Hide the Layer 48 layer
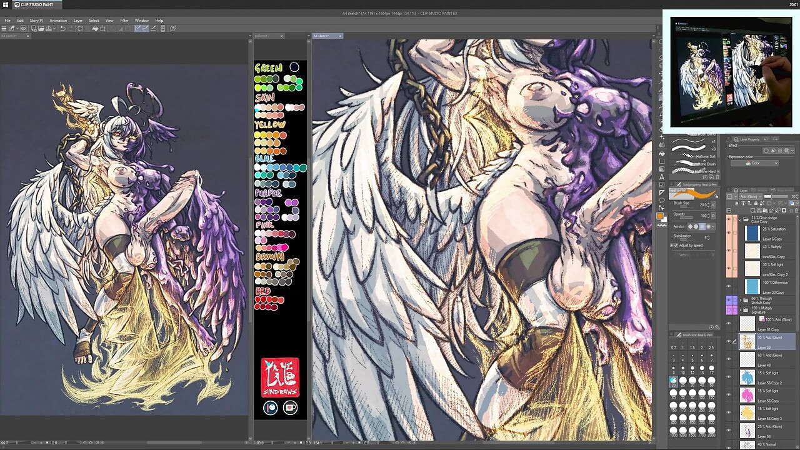 point(728,359)
